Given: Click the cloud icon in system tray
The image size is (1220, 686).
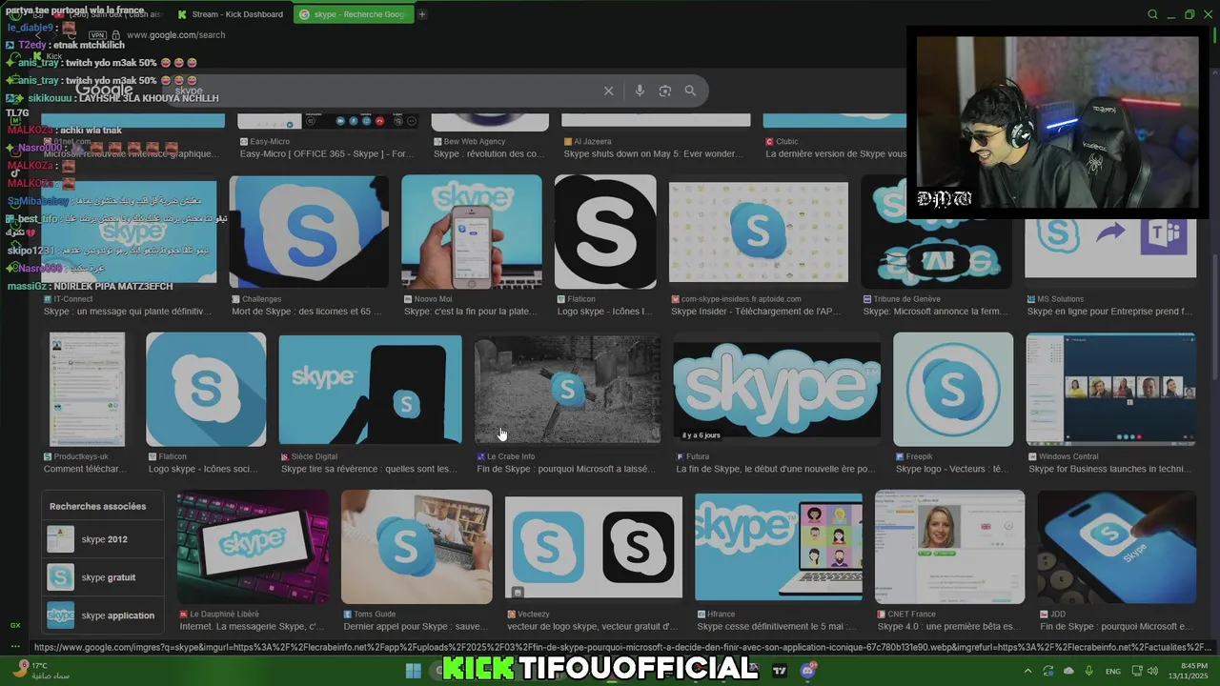Looking at the screenshot, I should pyautogui.click(x=1068, y=671).
